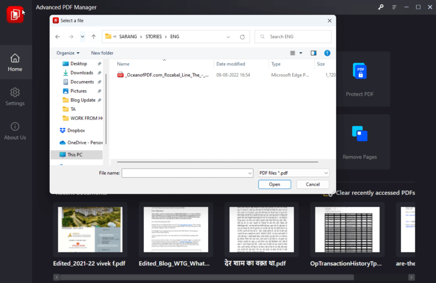Open Edited_2021-22 vivek f.pdf thumbnail
Image resolution: width=436 pixels, height=283 pixels.
tap(90, 229)
